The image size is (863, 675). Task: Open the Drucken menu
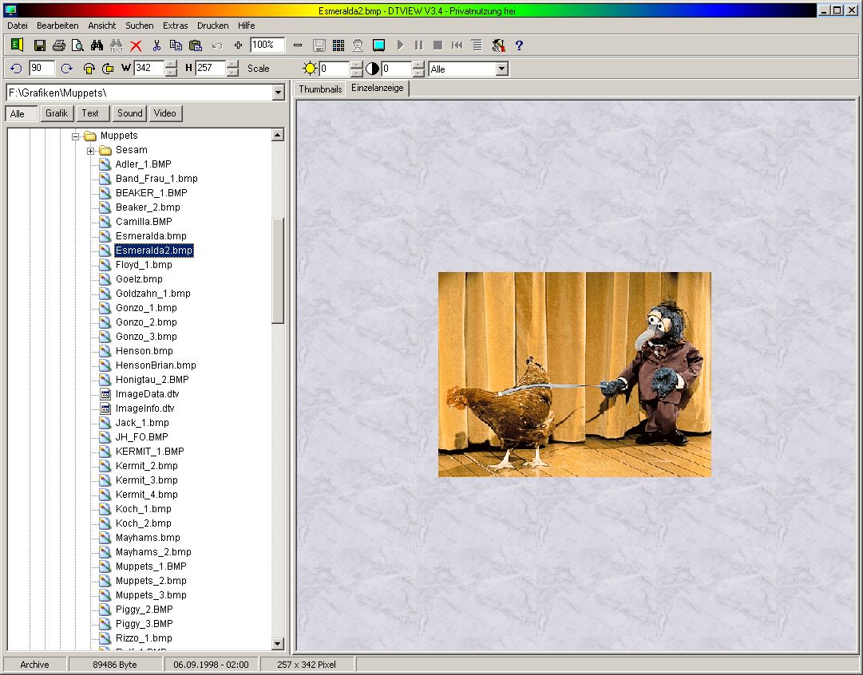[213, 26]
